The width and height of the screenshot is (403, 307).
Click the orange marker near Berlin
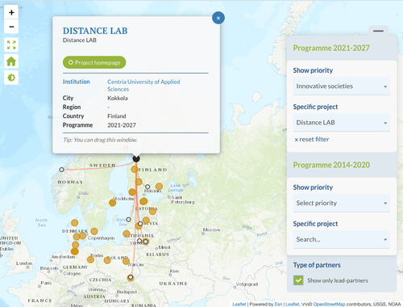point(90,259)
